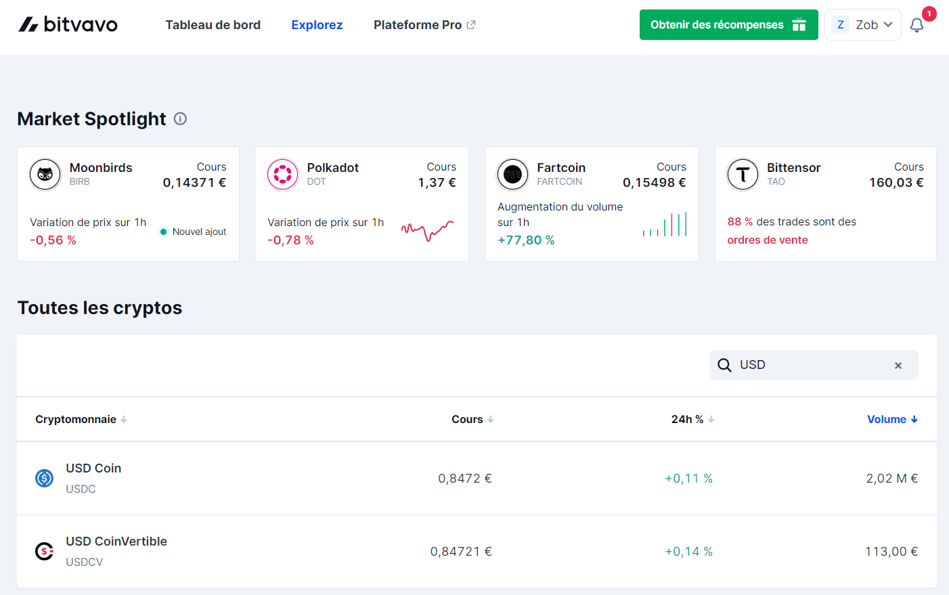The width and height of the screenshot is (949, 595).
Task: Click the USD CoinVertible logo icon
Action: tap(44, 551)
